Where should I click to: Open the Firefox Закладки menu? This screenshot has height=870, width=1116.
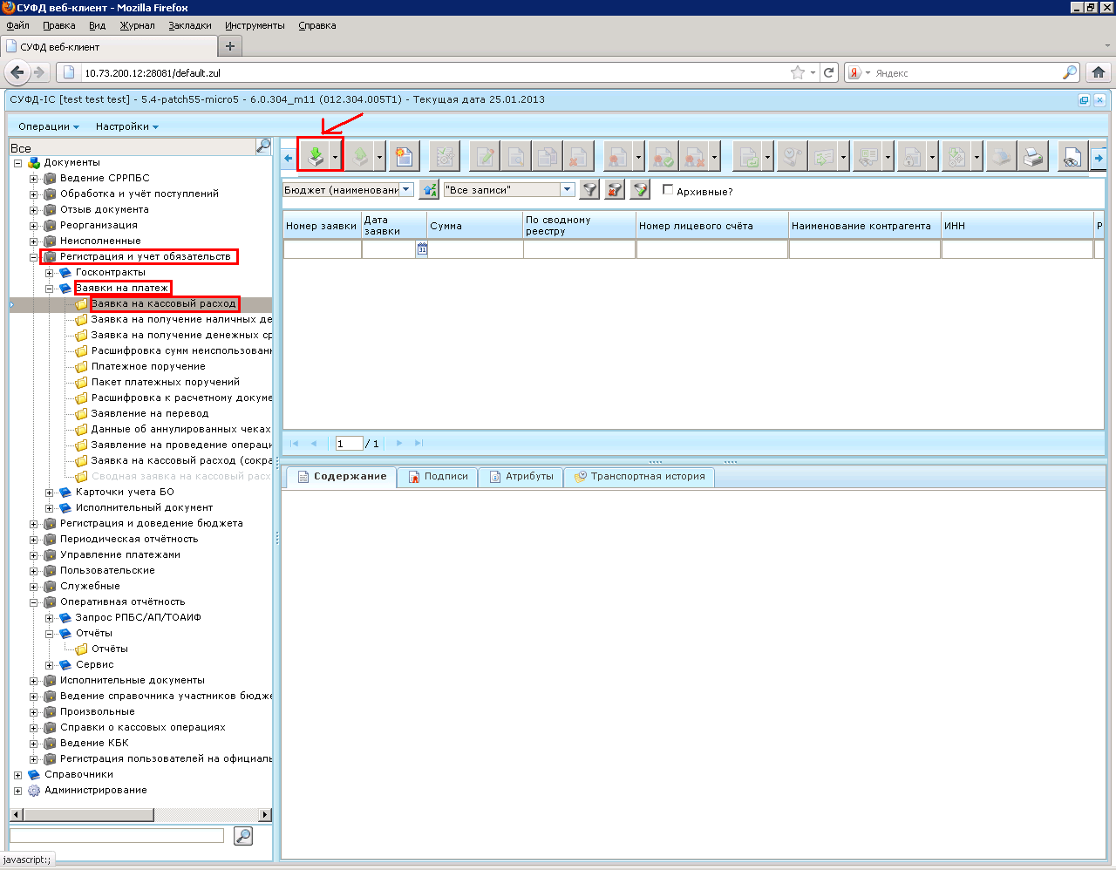[190, 25]
